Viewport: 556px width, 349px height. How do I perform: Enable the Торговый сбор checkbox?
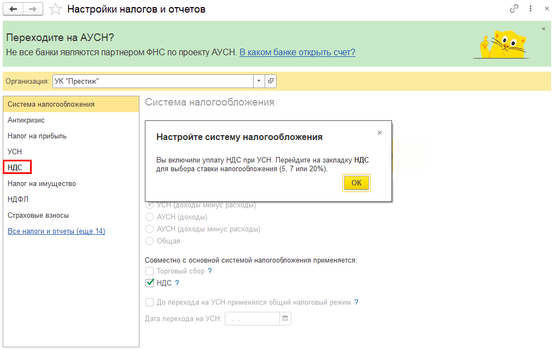click(150, 271)
